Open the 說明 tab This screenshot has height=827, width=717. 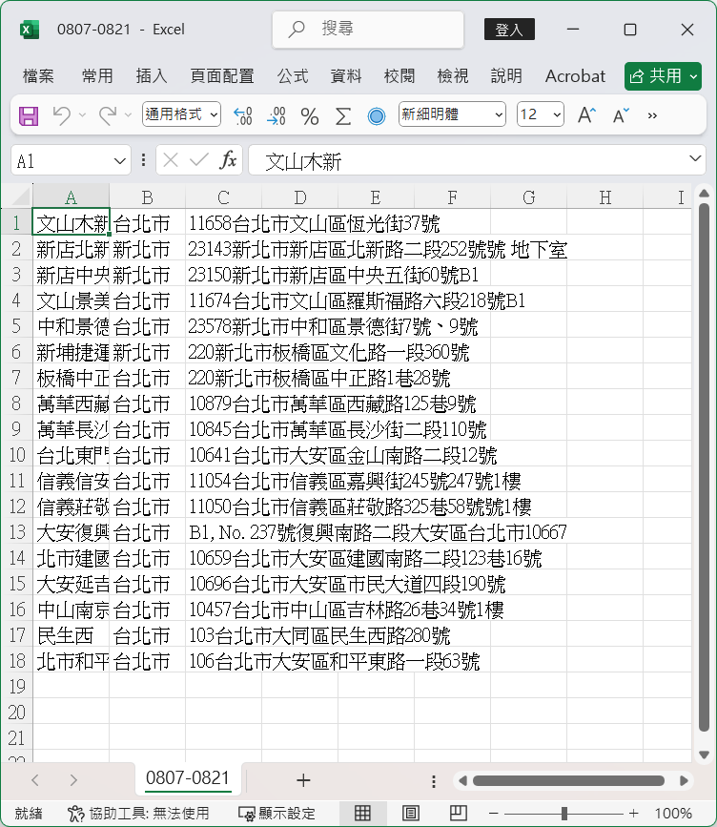[506, 76]
